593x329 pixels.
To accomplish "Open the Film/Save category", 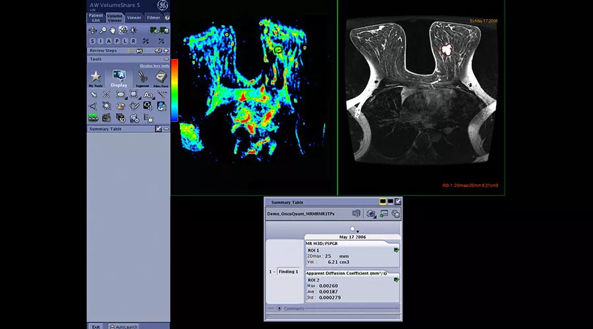I will click(x=161, y=78).
